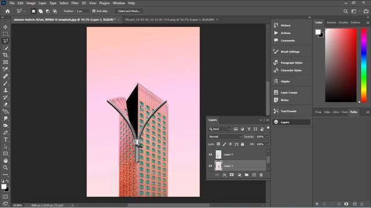This screenshot has width=371, height=208.
Task: Hide the selected bottom layer's eye icon
Action: 210,166
